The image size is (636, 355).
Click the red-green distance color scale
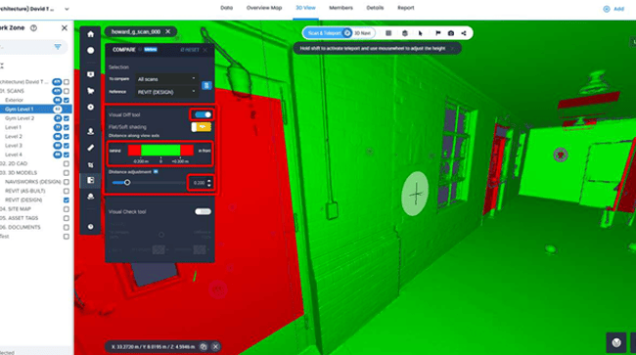click(x=160, y=151)
